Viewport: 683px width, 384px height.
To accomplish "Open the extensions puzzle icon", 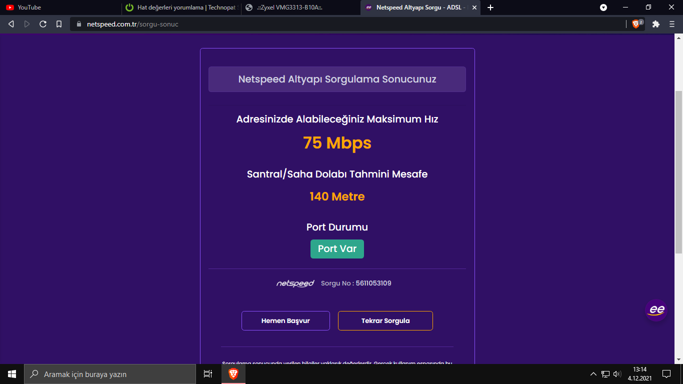I will [656, 24].
